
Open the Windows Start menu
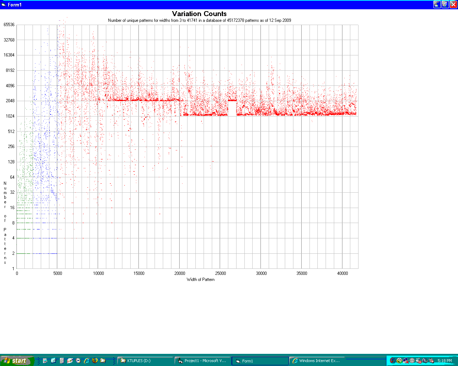tap(18, 361)
